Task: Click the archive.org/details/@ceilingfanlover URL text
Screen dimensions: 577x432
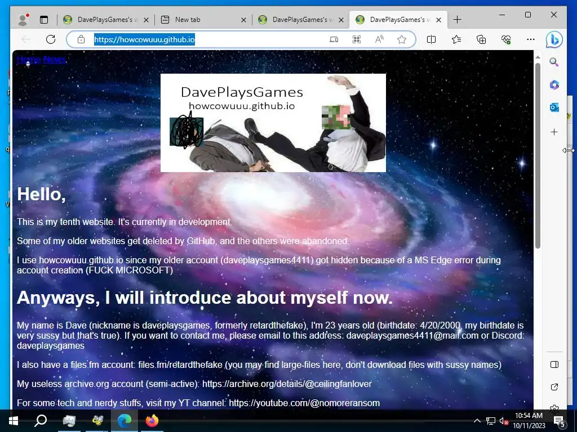Action: pos(287,384)
